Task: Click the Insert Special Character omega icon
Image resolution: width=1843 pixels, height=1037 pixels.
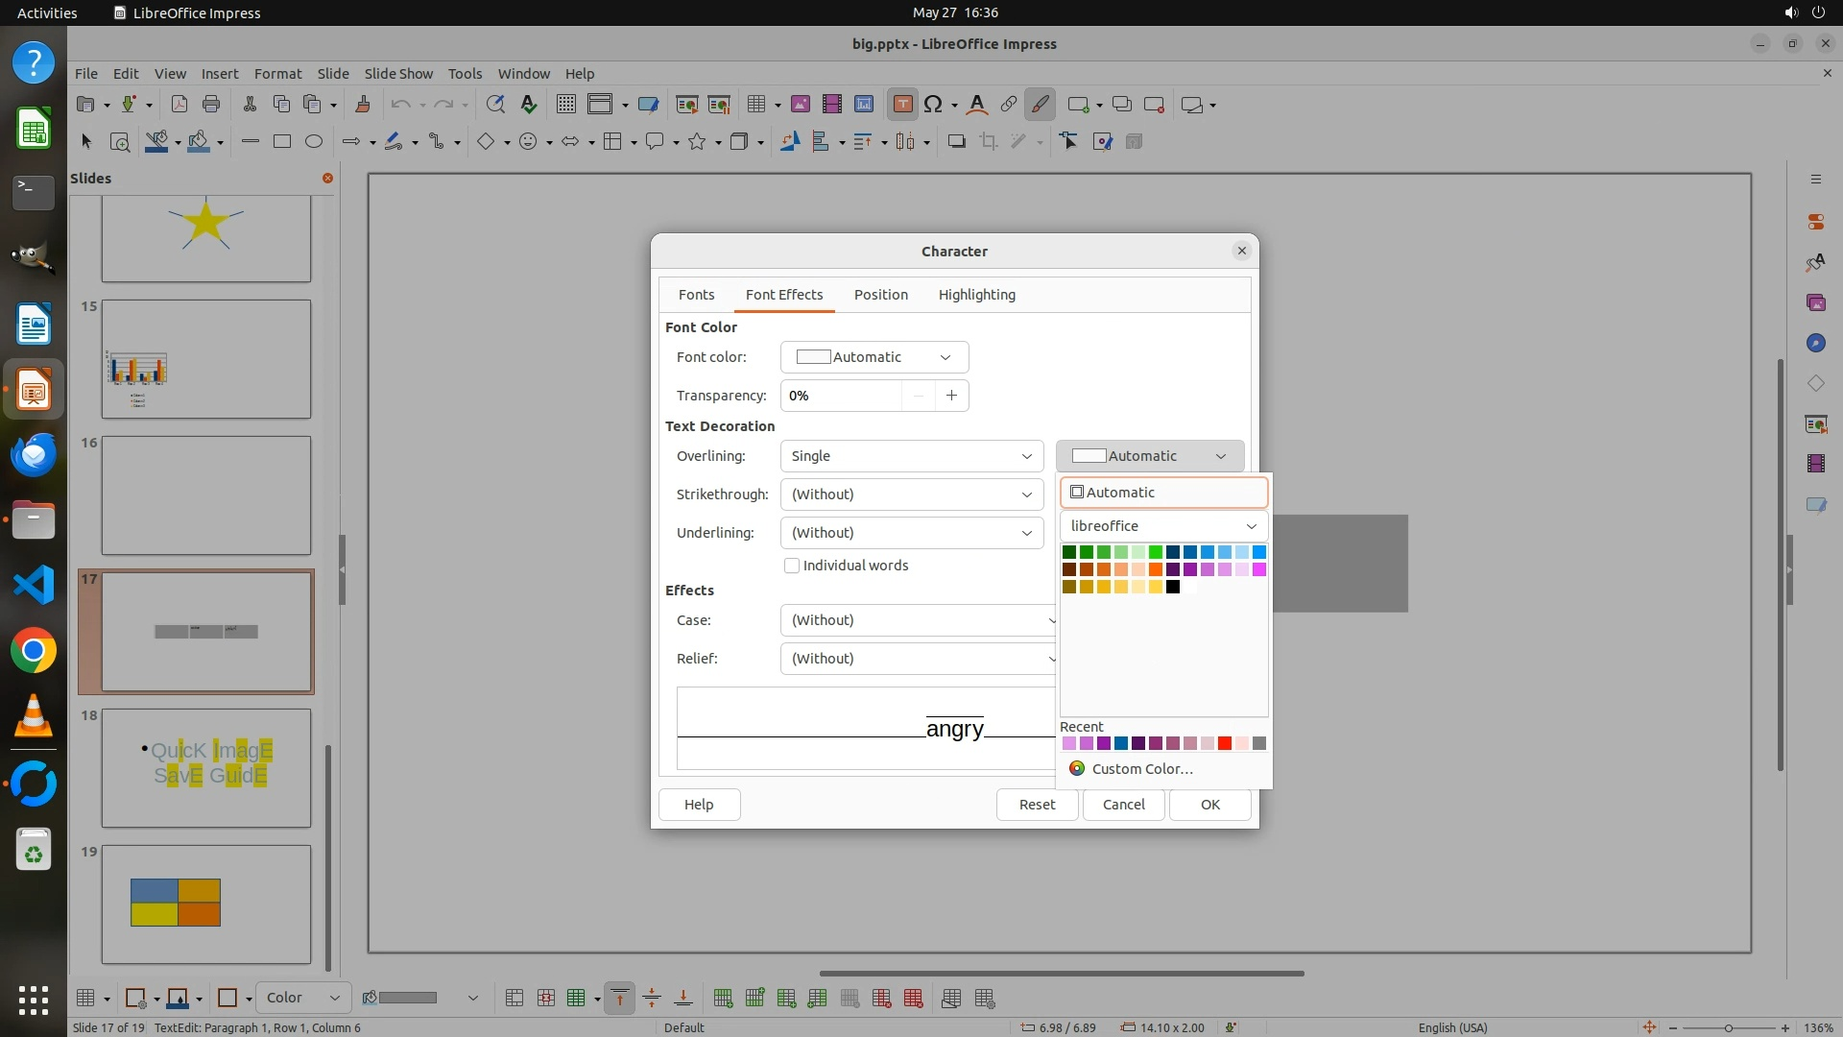Action: pos(932,105)
